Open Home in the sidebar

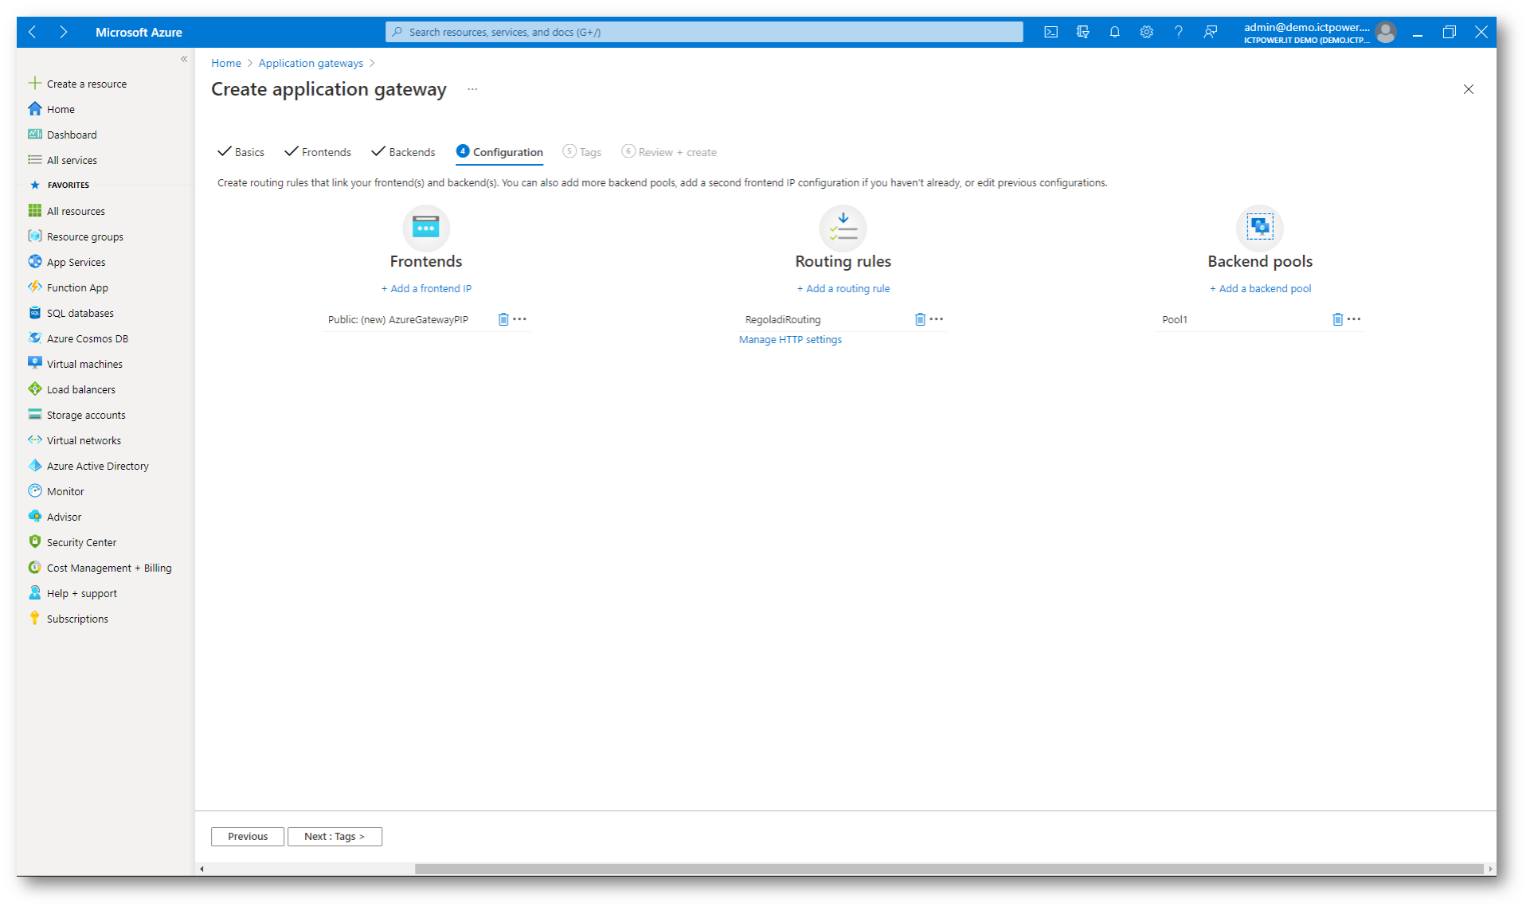pyautogui.click(x=52, y=109)
